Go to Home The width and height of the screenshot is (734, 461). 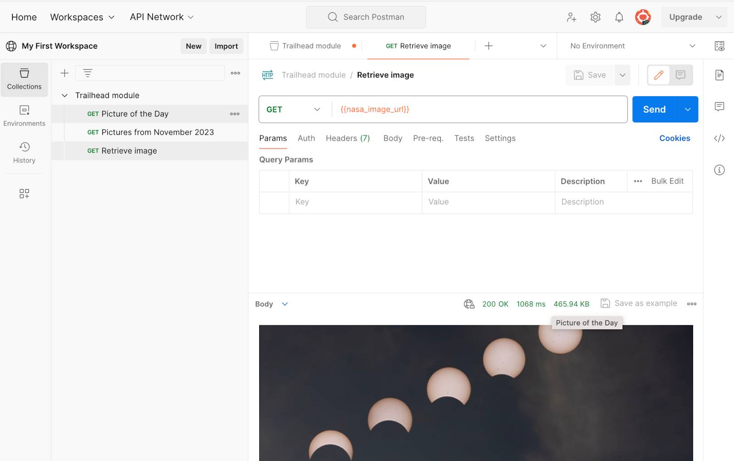click(x=24, y=17)
